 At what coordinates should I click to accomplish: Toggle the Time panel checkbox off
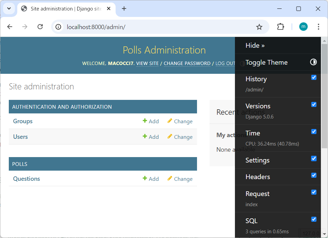point(314,132)
